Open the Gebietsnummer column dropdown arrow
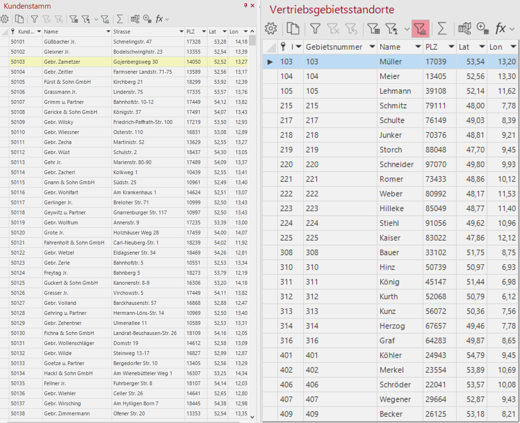The image size is (520, 423). point(372,47)
